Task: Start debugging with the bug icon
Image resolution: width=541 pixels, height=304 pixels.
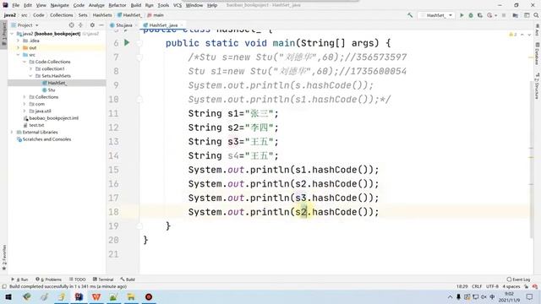Action: [471, 15]
